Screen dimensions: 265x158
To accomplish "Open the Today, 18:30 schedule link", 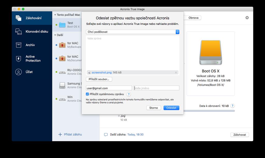I will pos(135,134).
